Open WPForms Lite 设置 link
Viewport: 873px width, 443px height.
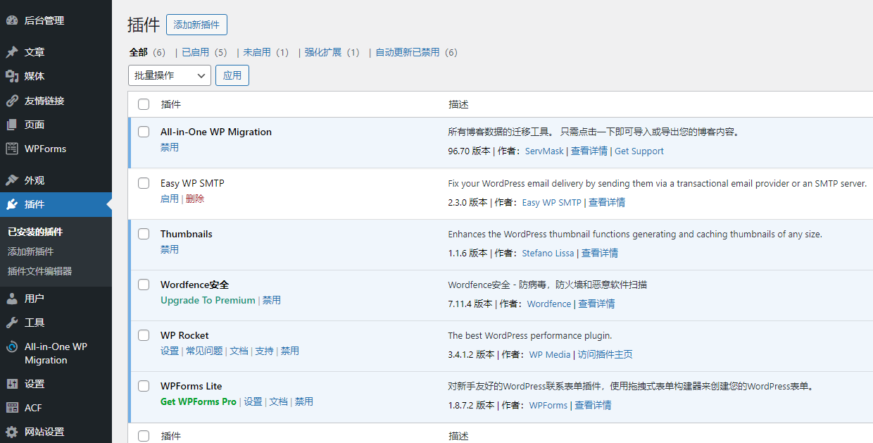coord(253,401)
